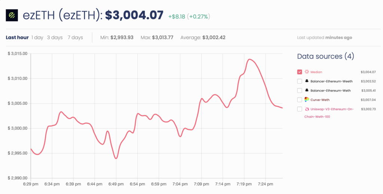The image size is (383, 194).
Task: Click the Curve-Weth rainbow icon
Action: pos(307,99)
